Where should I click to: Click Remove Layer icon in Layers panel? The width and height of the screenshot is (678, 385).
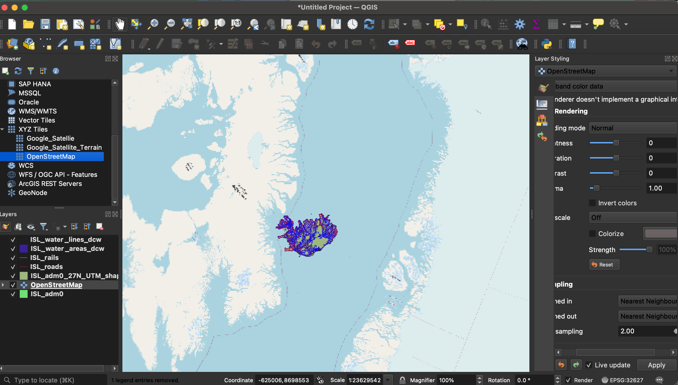click(x=99, y=227)
